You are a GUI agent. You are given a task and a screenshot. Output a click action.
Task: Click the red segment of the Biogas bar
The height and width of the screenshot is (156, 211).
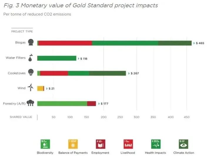(x=65, y=43)
